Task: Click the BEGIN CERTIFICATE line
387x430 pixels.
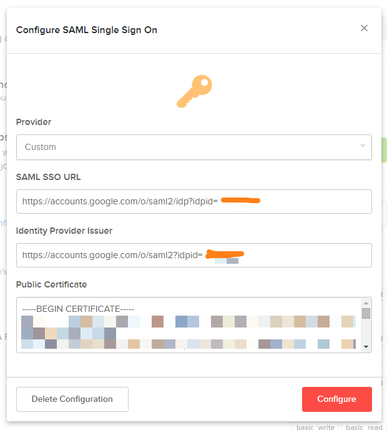Action: pyautogui.click(x=78, y=309)
